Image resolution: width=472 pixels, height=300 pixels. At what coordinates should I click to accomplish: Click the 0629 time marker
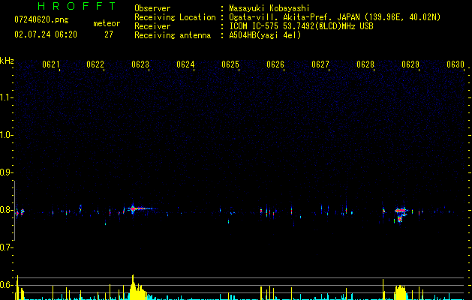click(410, 64)
